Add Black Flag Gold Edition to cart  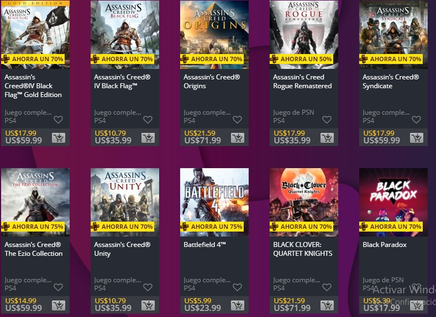click(59, 138)
